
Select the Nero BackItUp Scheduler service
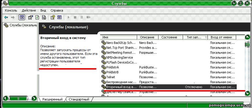click(169, 43)
